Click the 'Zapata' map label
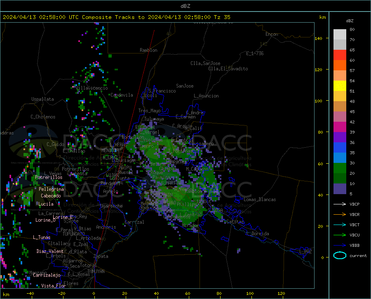The width and height of the screenshot is (371, 299). pyautogui.click(x=101, y=256)
